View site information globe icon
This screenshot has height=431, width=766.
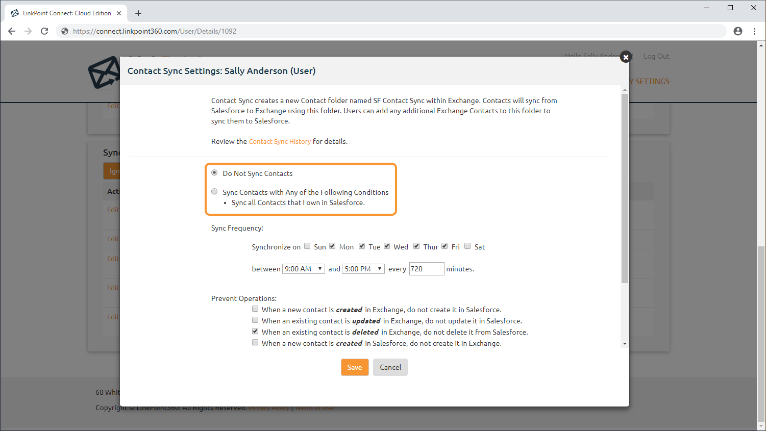pyautogui.click(x=65, y=31)
